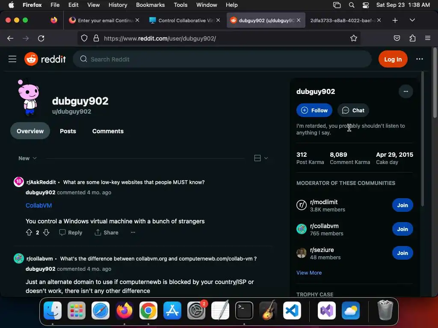Open more options on the CollabVM comment

[x=133, y=232]
